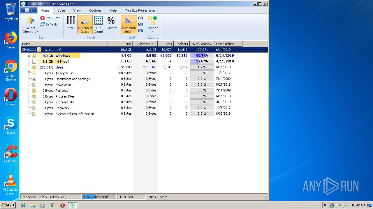
Task: Open Skype desktop shortcut
Action: 10,125
